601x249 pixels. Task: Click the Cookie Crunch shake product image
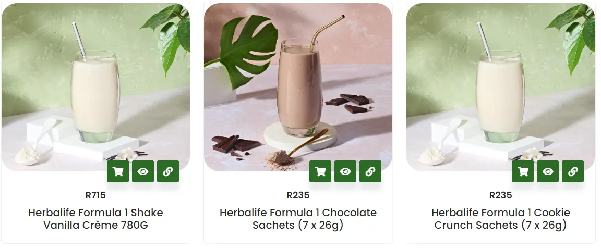point(500,87)
